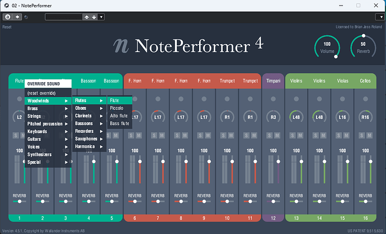
Task: Mute the Cellos channel
Action: coord(369,136)
